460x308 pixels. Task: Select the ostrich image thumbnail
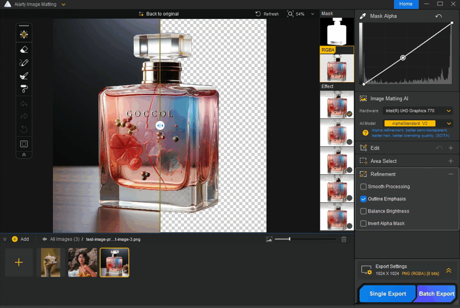(51, 262)
